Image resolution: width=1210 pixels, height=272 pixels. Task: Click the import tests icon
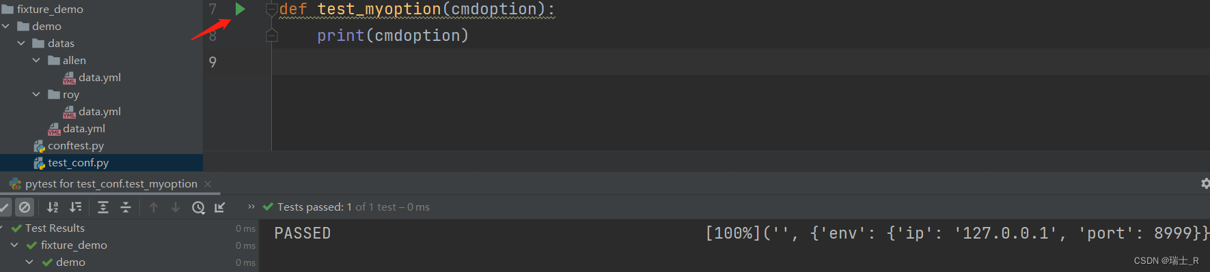[x=220, y=207]
